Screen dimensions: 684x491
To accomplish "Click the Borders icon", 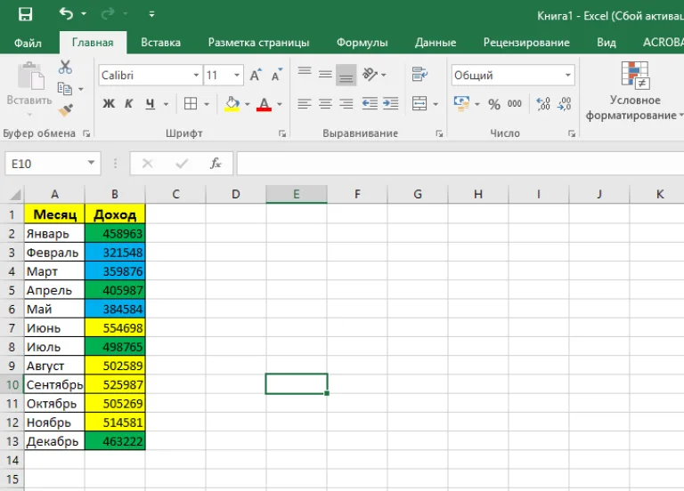I will coord(191,104).
